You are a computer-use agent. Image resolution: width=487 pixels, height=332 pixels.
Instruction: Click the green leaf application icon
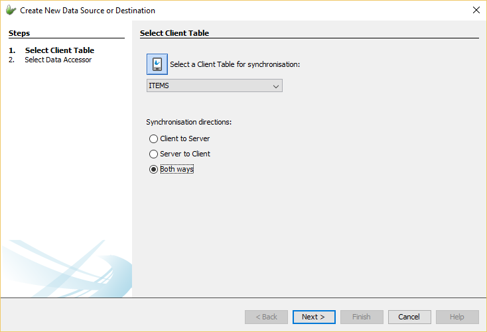click(x=11, y=11)
